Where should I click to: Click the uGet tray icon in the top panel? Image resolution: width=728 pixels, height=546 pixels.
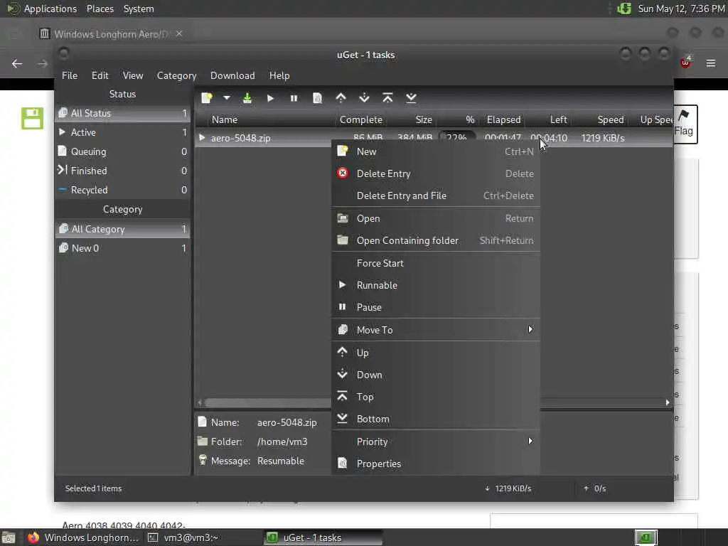(x=624, y=9)
